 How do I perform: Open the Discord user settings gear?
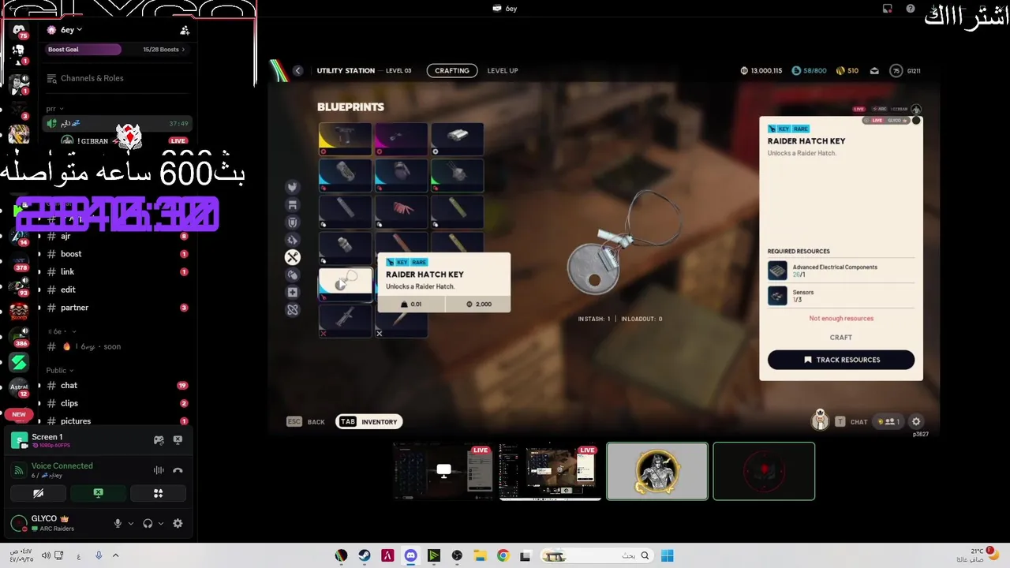point(178,523)
